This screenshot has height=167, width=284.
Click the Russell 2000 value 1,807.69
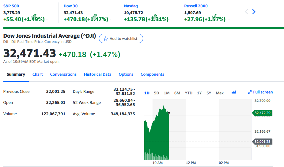pyautogui.click(x=192, y=13)
